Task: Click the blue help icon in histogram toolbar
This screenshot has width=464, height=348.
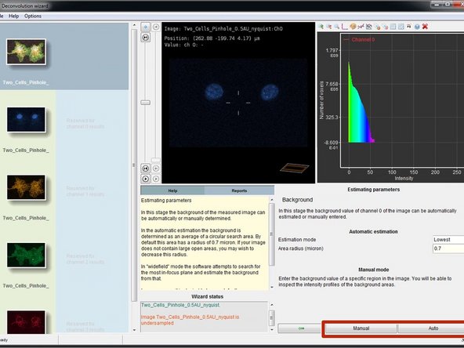Action: click(417, 27)
